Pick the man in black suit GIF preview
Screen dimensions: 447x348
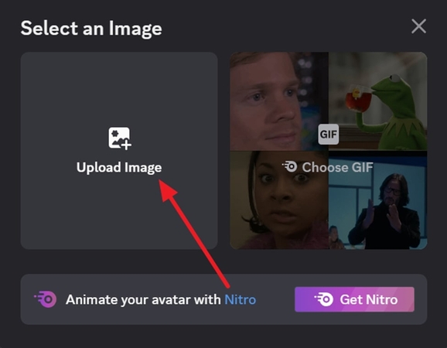(377, 200)
